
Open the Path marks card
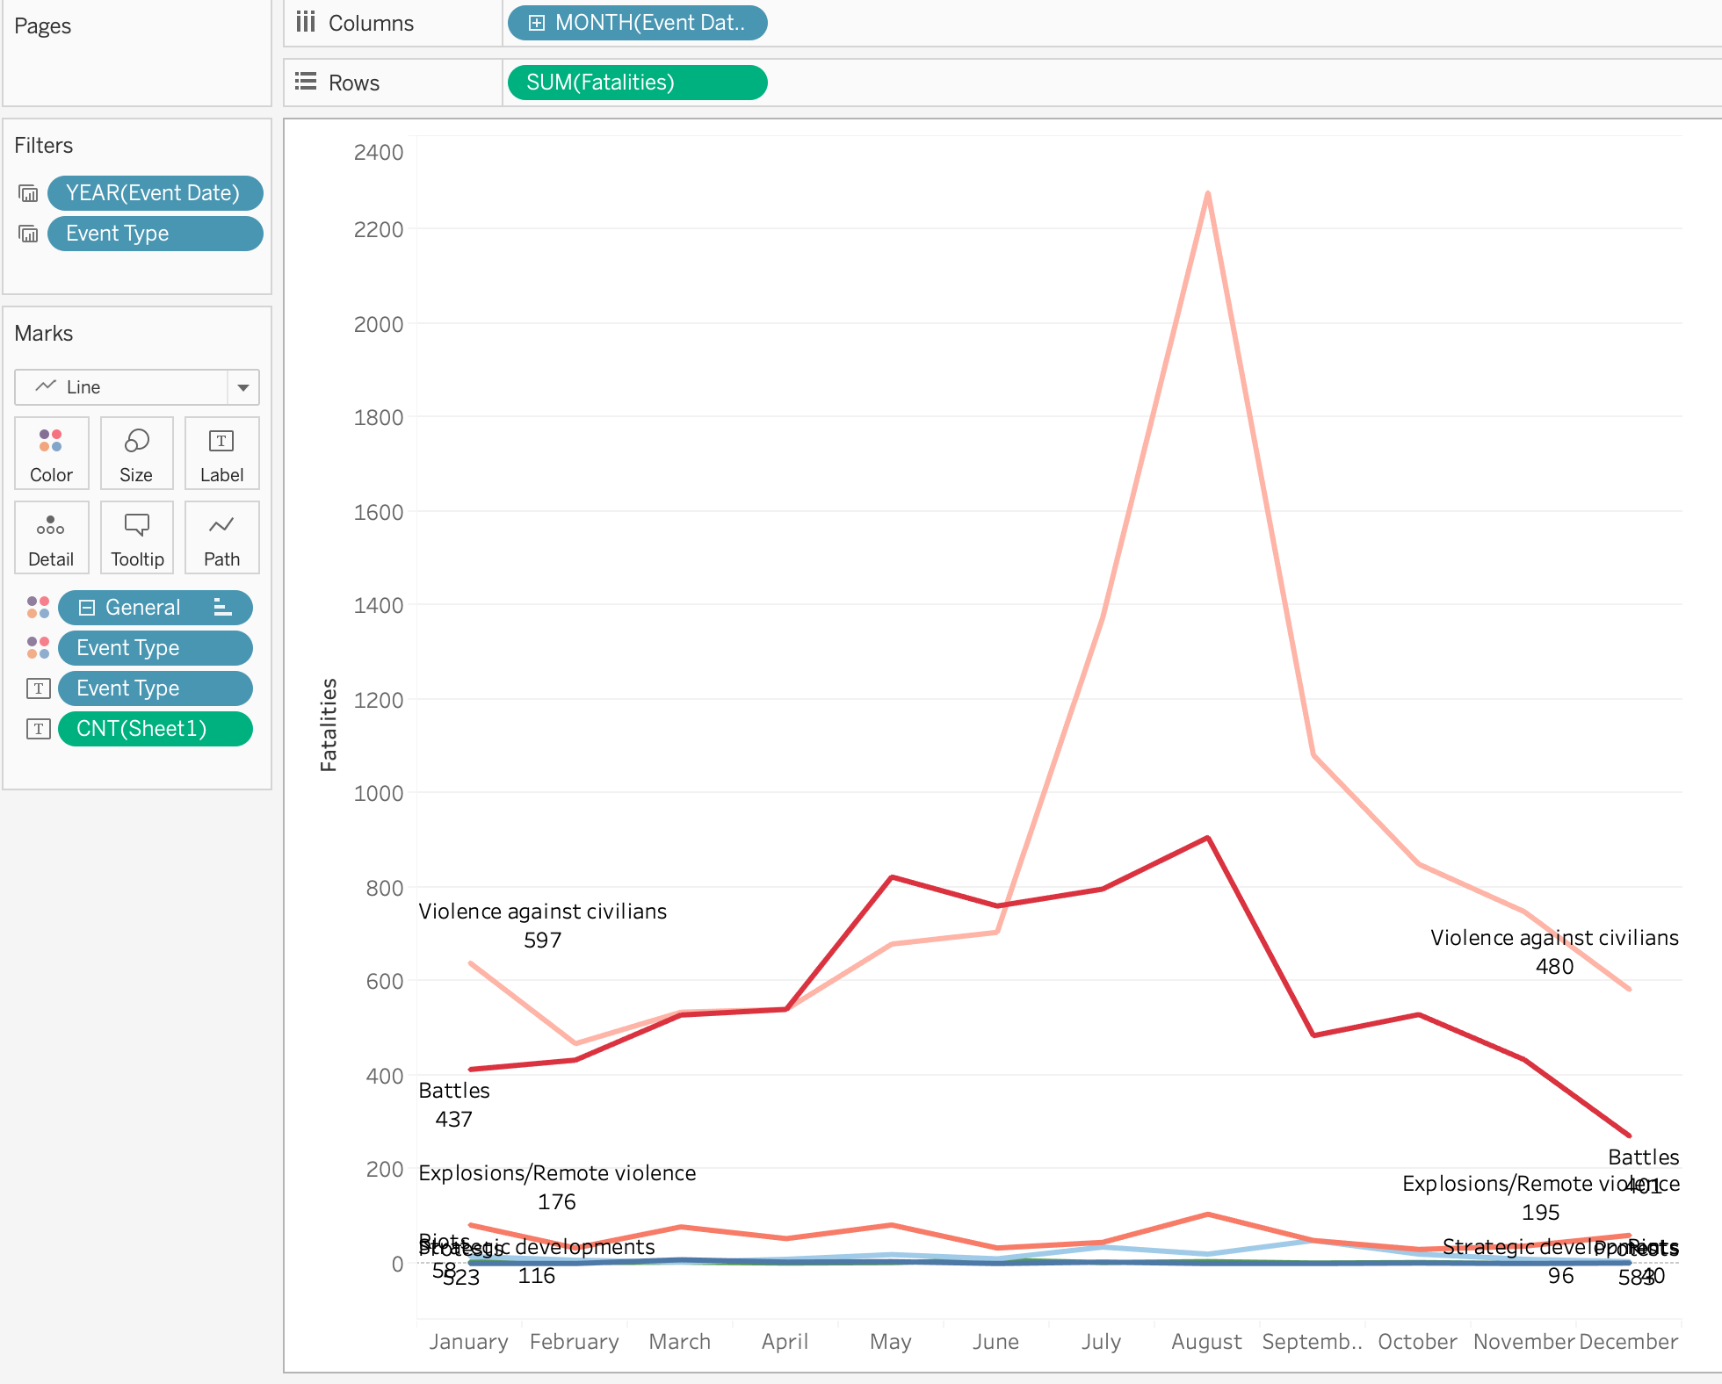221,537
